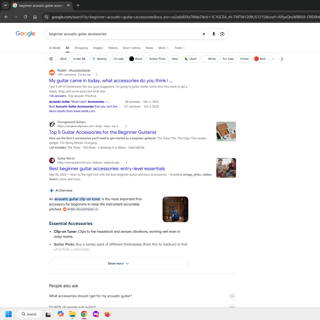Open the browser home page
The width and height of the screenshot is (320, 320).
point(35,17)
